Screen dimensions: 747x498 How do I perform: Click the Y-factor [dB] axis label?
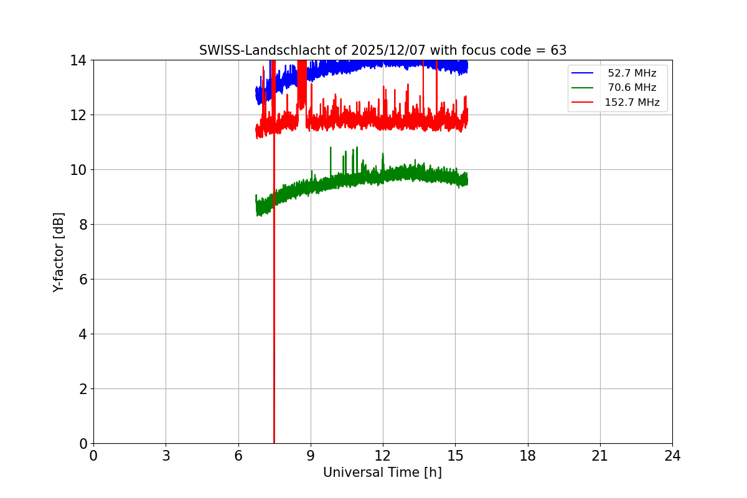click(59, 252)
